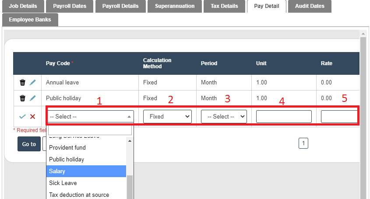The height and width of the screenshot is (199, 370).
Task: Choose Salary from the pay code list
Action: click(86, 171)
